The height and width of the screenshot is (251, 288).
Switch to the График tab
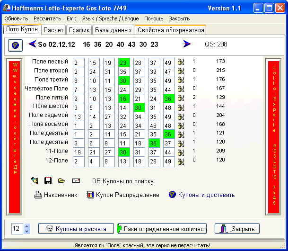pyautogui.click(x=79, y=30)
